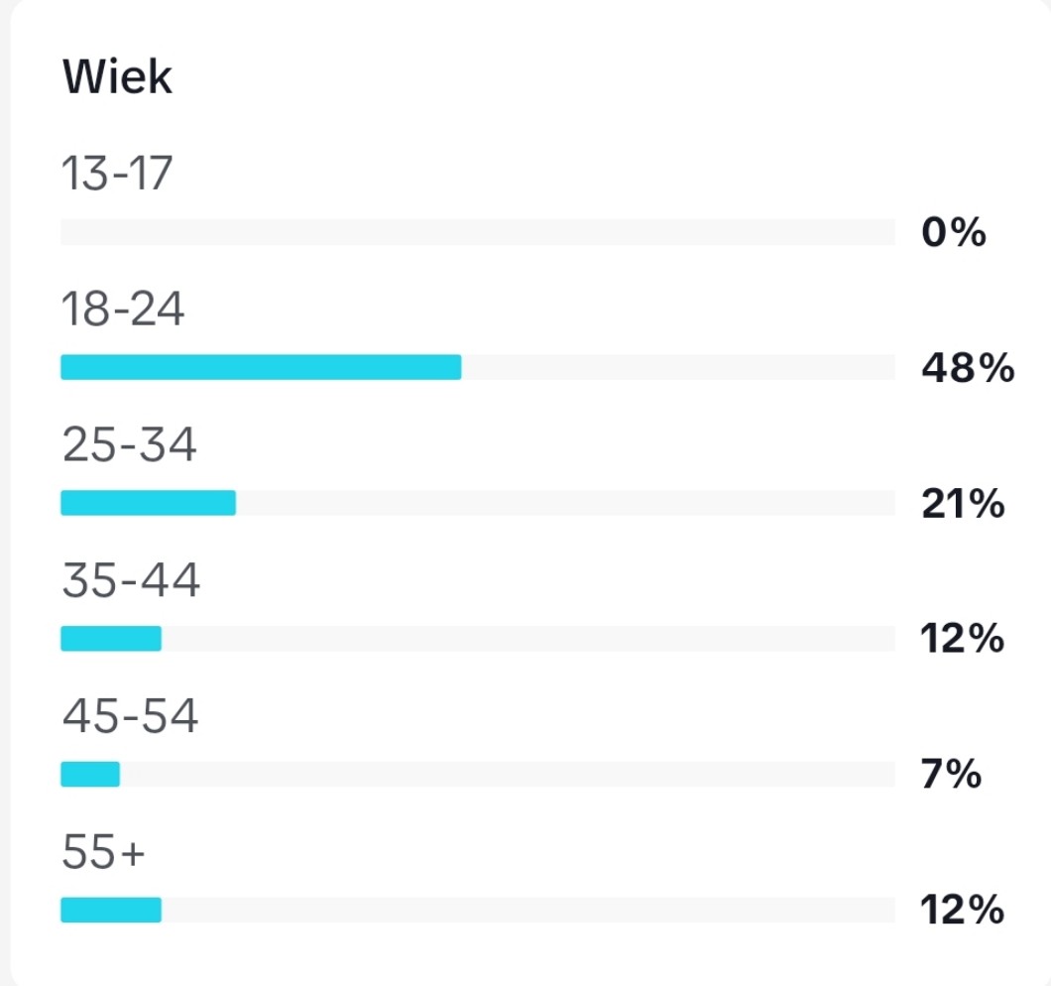
Task: Click the 12% value for ages 35-44
Action: (962, 641)
